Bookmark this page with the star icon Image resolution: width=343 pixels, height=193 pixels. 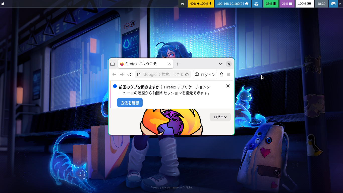[x=187, y=74]
